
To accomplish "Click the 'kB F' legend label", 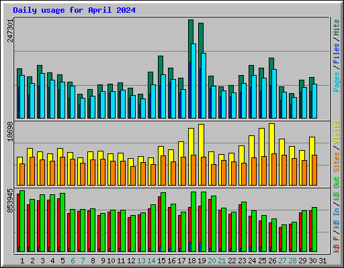I will click(x=337, y=245).
